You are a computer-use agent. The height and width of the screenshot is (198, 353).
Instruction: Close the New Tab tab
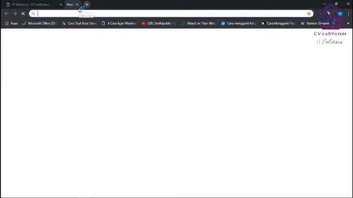pyautogui.click(x=77, y=4)
